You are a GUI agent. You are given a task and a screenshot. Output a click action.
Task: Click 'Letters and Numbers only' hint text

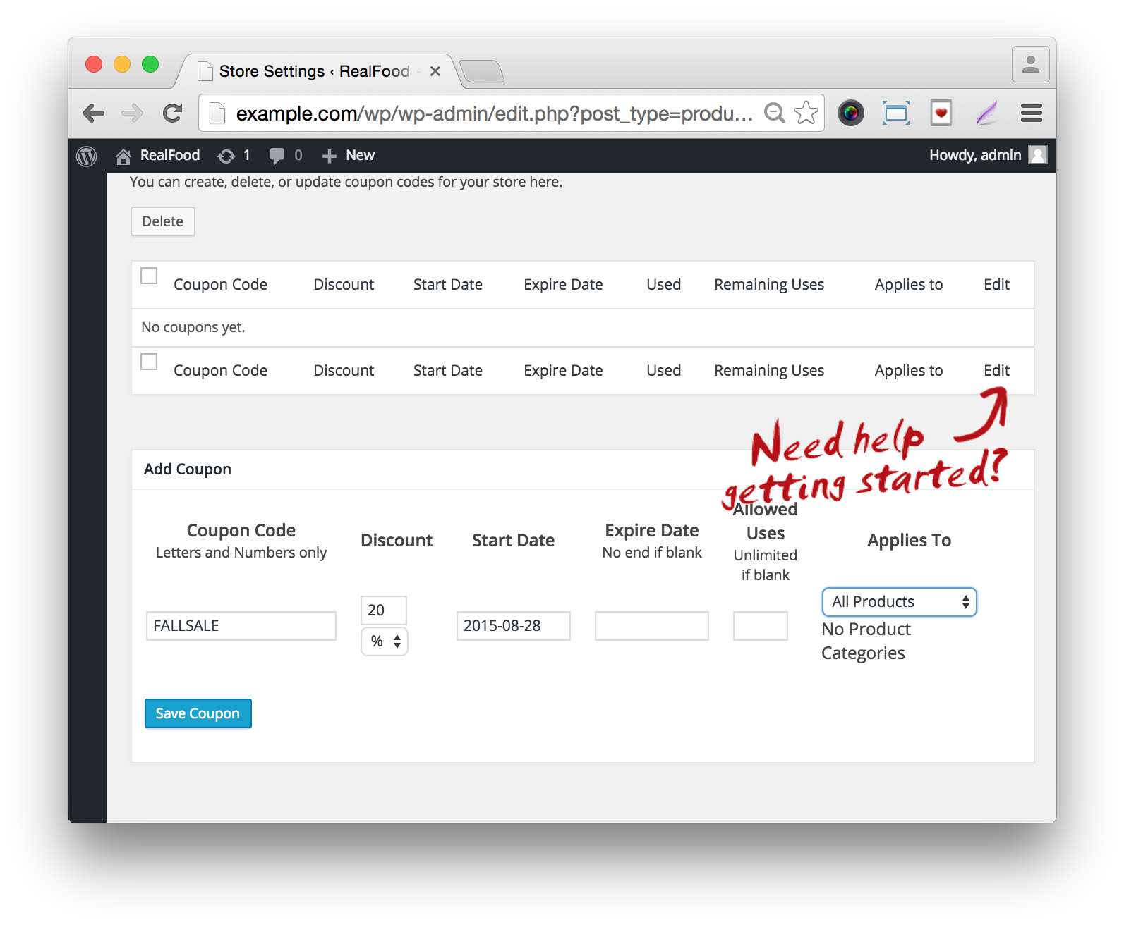click(x=241, y=553)
